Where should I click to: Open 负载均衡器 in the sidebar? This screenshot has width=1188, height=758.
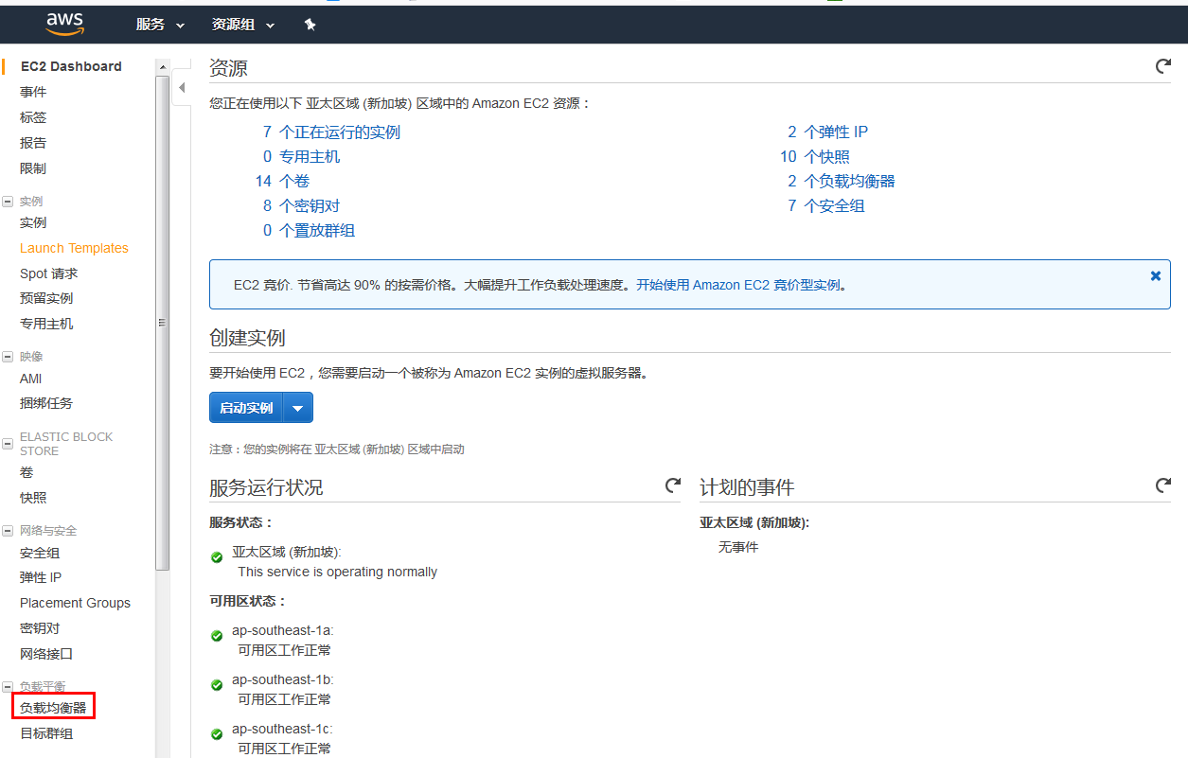(53, 708)
